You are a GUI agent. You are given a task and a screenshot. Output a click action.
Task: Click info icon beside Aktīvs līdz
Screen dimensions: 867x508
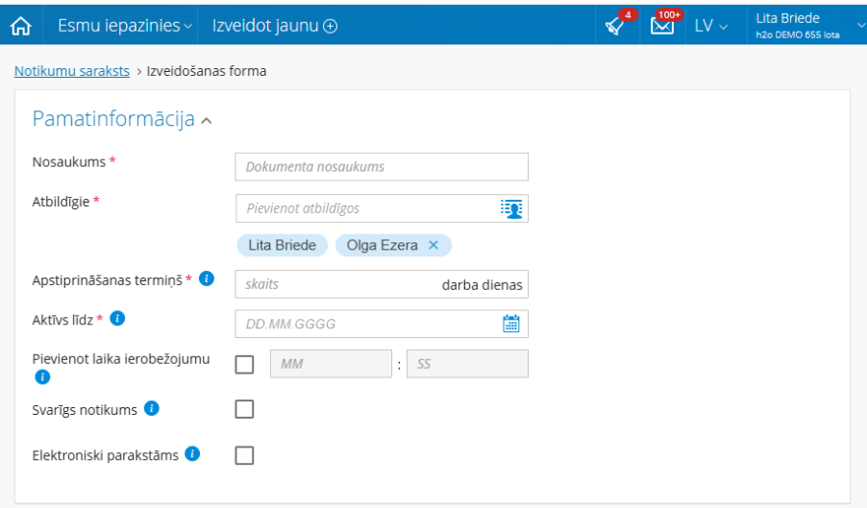(118, 318)
